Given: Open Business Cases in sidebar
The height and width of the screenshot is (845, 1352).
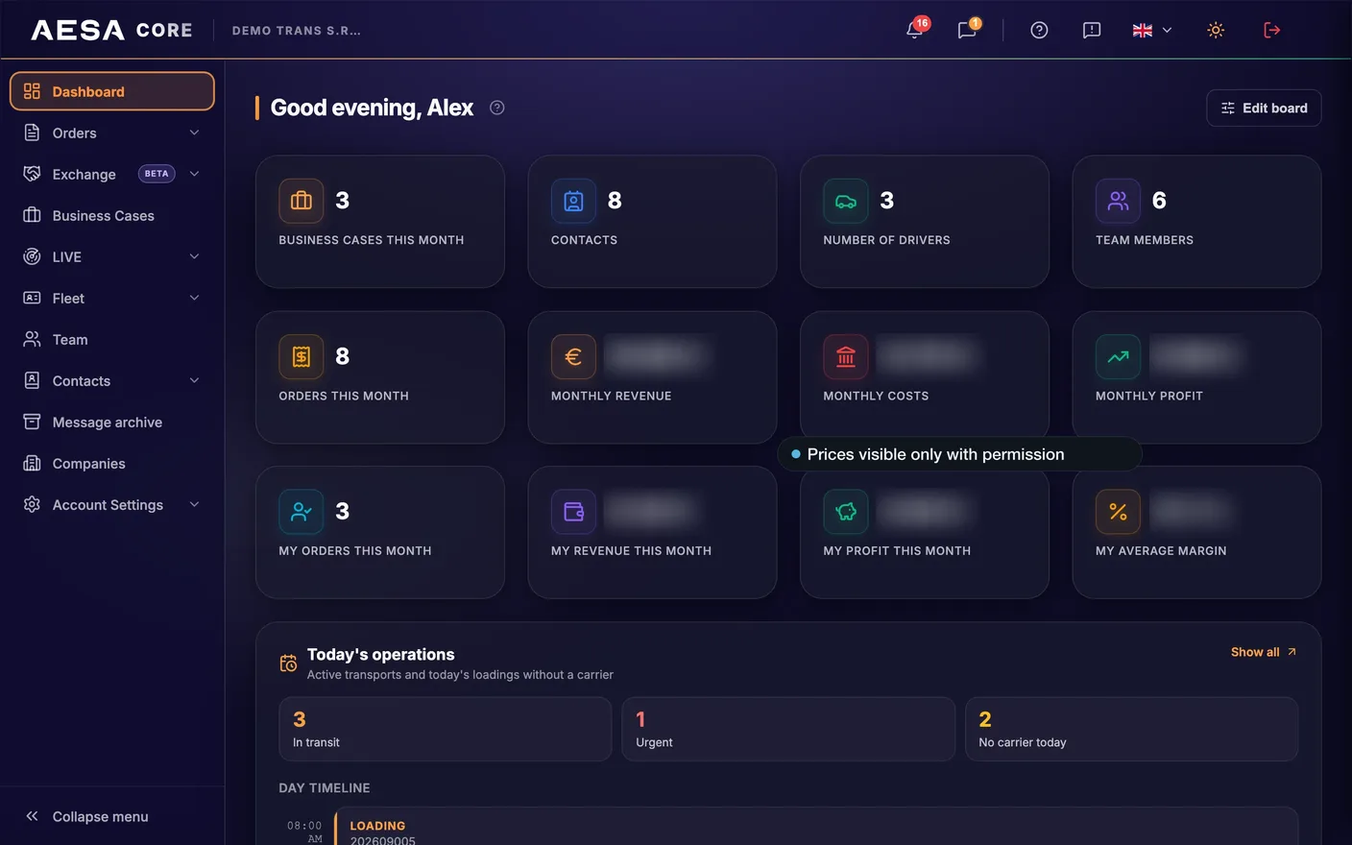Looking at the screenshot, I should point(112,215).
